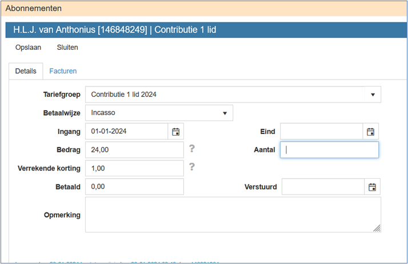Image resolution: width=408 pixels, height=264 pixels.
Task: Grab the Opmerking textarea resize handle
Action: pos(377,228)
